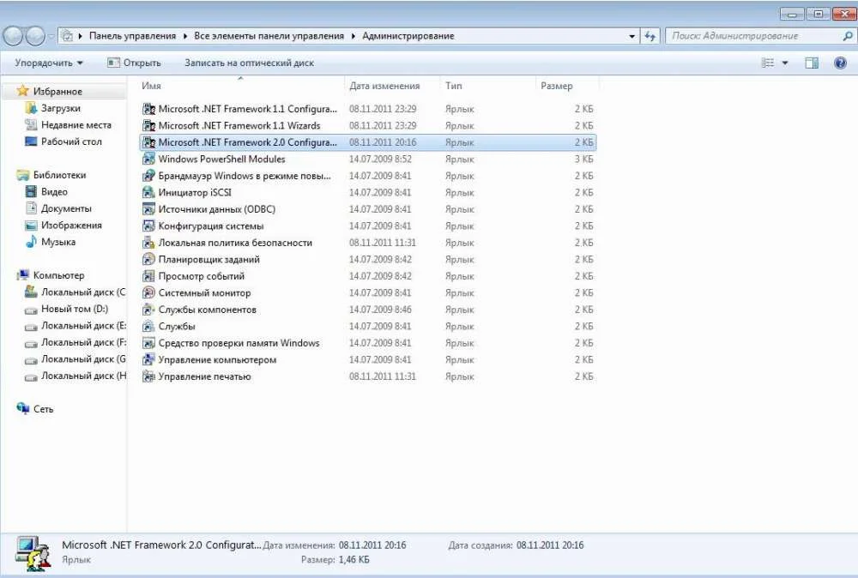Viewport: 858px width, 578px height.
Task: Select Локальный диск (H in sidebar
Action: pyautogui.click(x=83, y=376)
